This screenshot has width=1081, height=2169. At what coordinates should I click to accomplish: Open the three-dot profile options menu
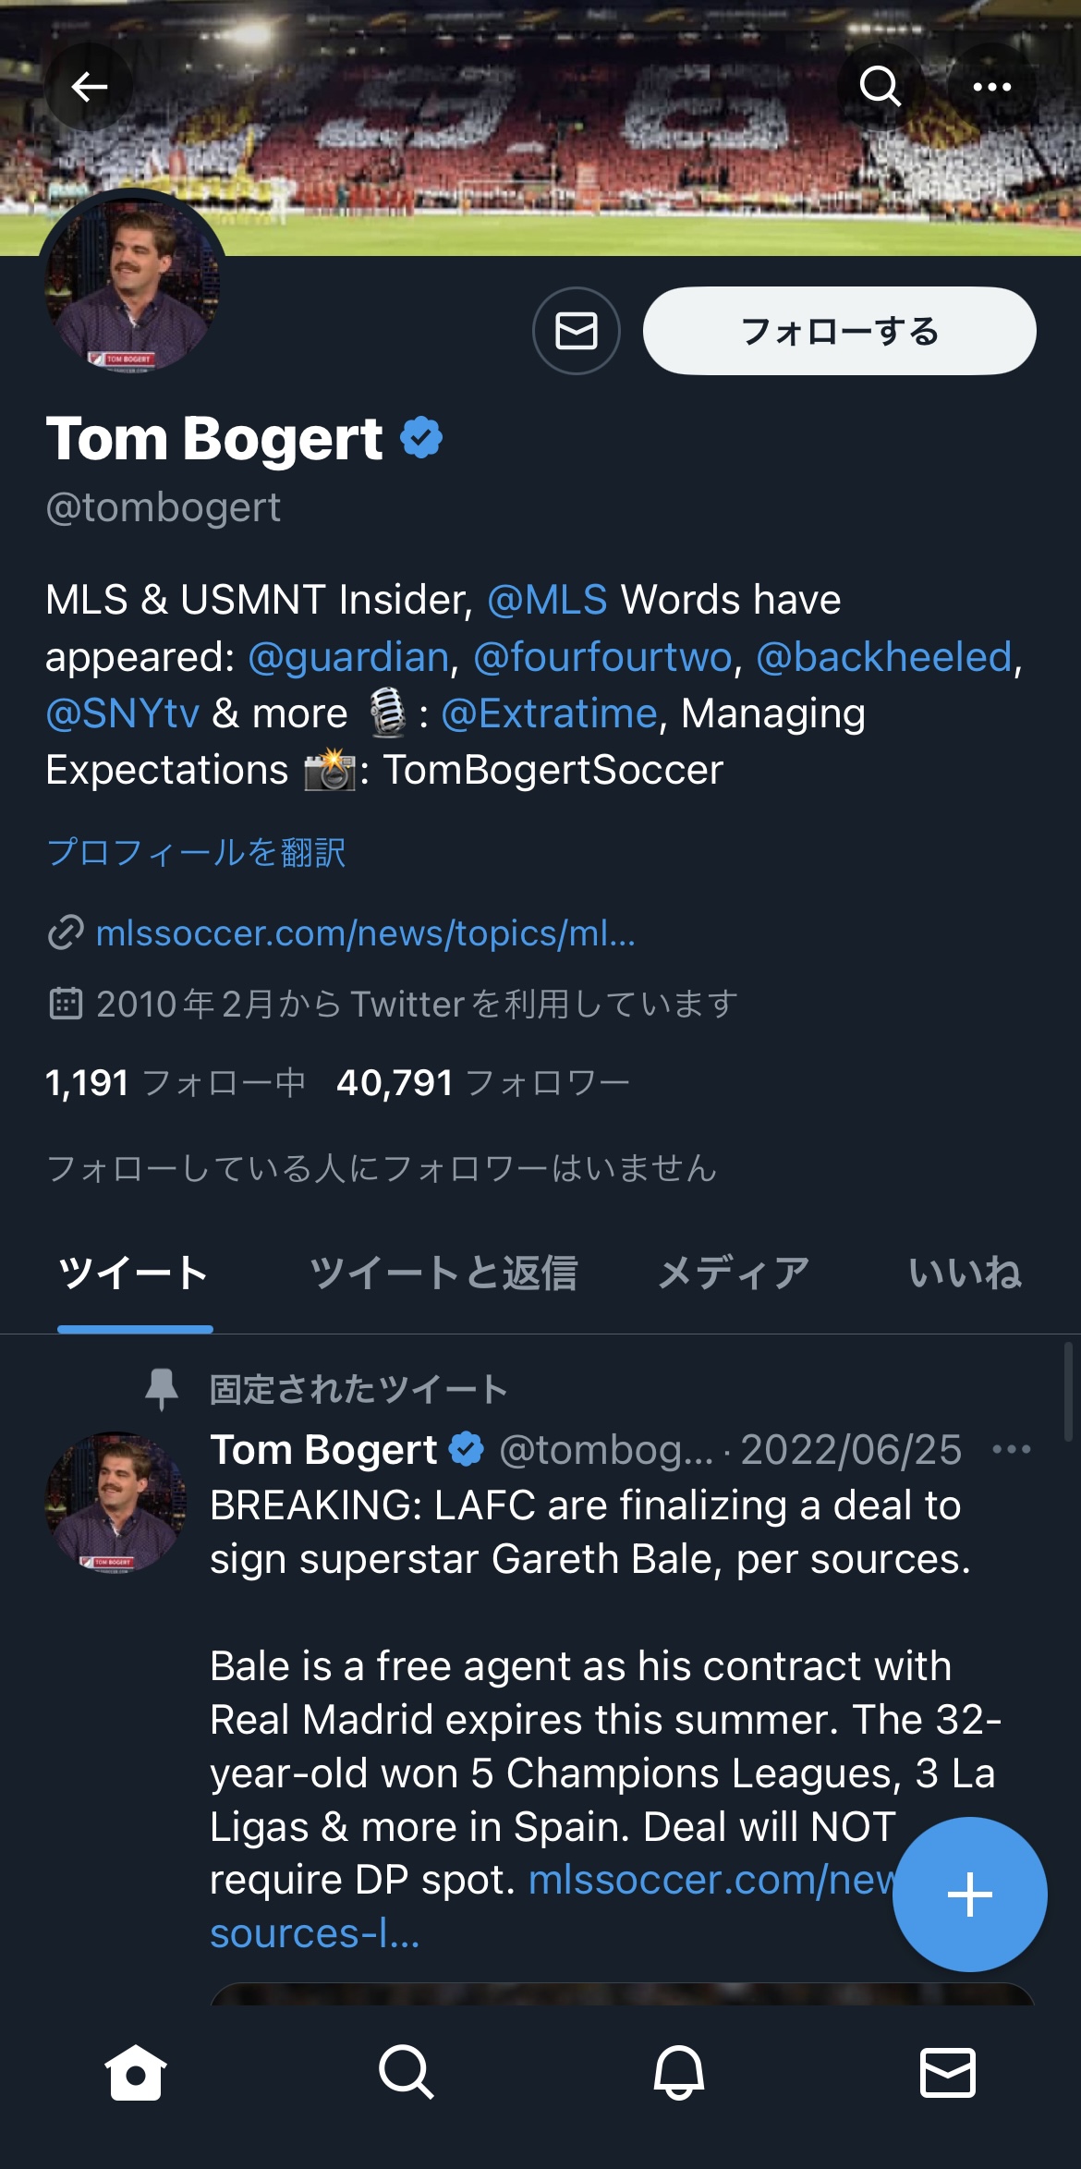(991, 88)
